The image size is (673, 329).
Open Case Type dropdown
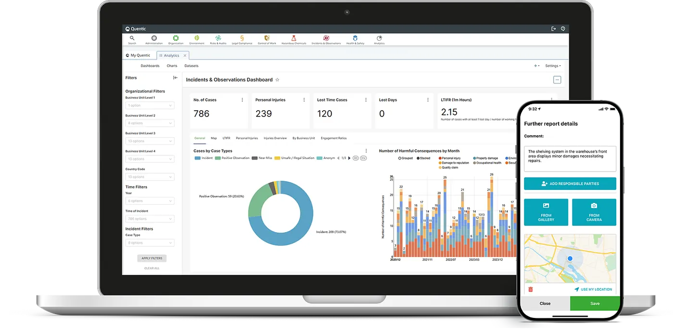(150, 243)
